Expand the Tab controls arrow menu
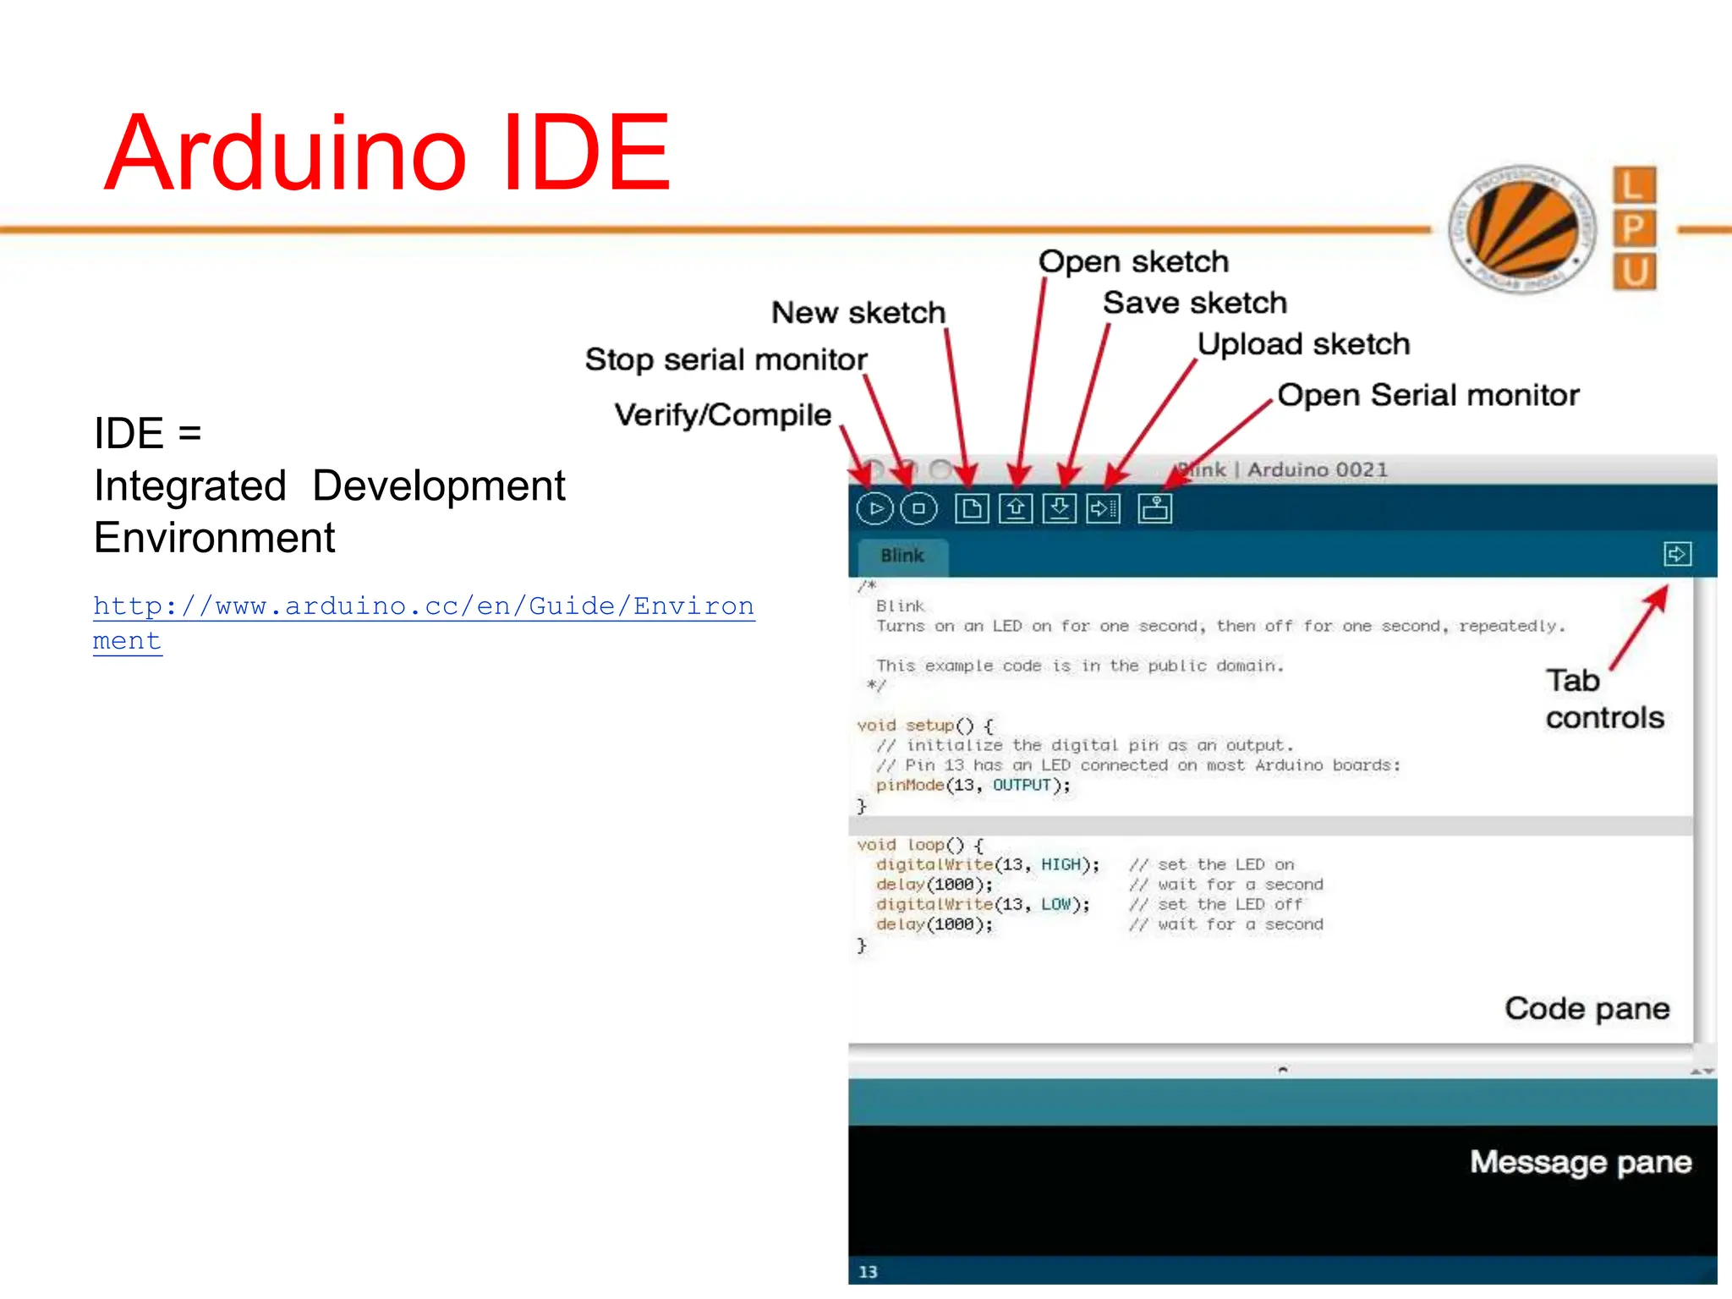The width and height of the screenshot is (1732, 1299). click(1677, 554)
